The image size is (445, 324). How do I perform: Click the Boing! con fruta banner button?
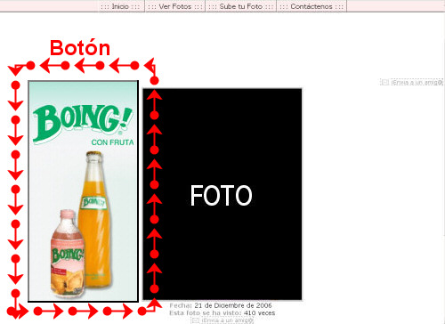pos(83,191)
